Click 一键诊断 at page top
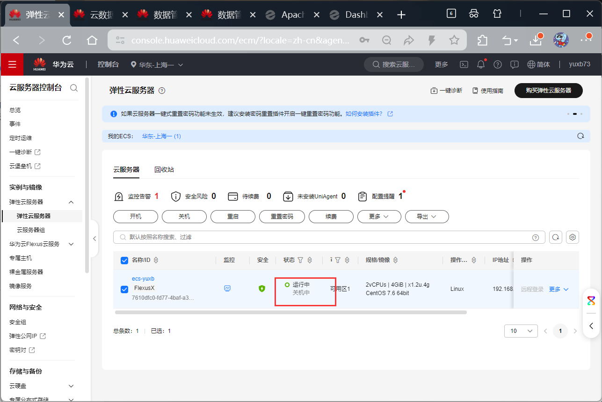This screenshot has width=602, height=402. (x=447, y=91)
